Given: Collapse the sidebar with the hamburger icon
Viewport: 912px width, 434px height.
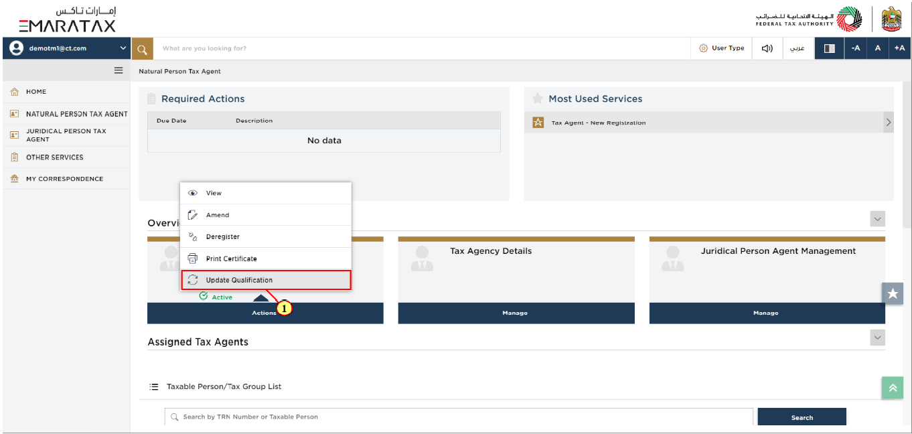Looking at the screenshot, I should [x=119, y=70].
